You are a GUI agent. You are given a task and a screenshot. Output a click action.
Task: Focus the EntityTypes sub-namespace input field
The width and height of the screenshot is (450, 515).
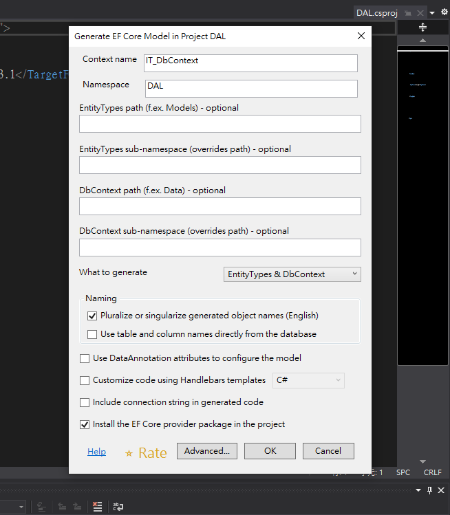tap(220, 165)
